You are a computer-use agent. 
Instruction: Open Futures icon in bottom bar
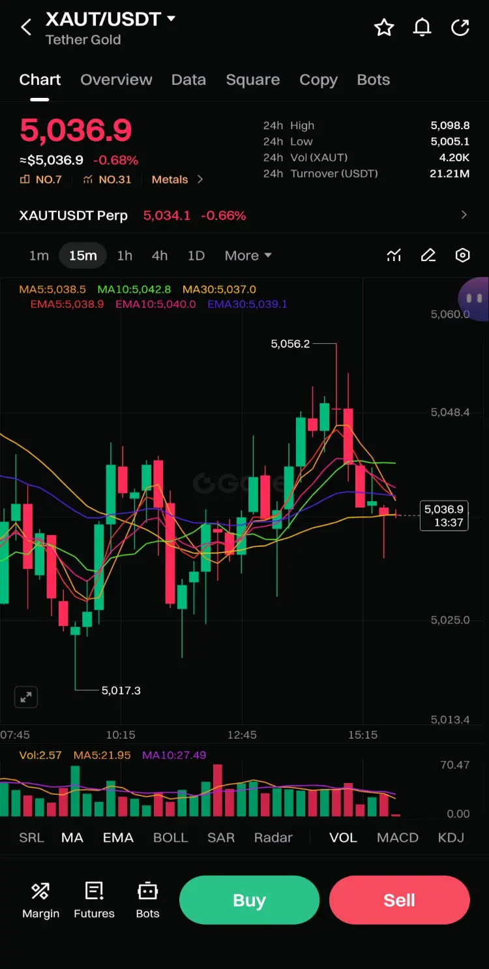[x=94, y=900]
